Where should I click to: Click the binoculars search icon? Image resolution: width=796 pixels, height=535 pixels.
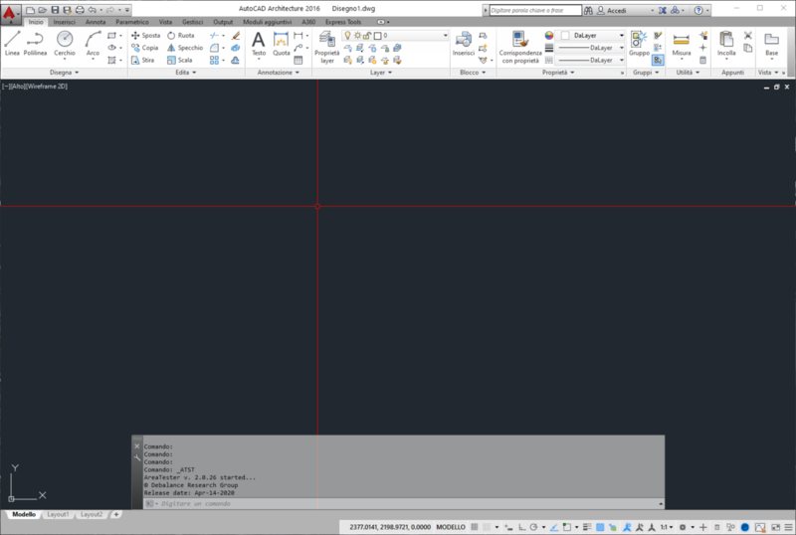point(588,10)
